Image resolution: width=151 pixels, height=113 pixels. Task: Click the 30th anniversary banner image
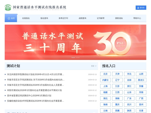(x=75, y=41)
